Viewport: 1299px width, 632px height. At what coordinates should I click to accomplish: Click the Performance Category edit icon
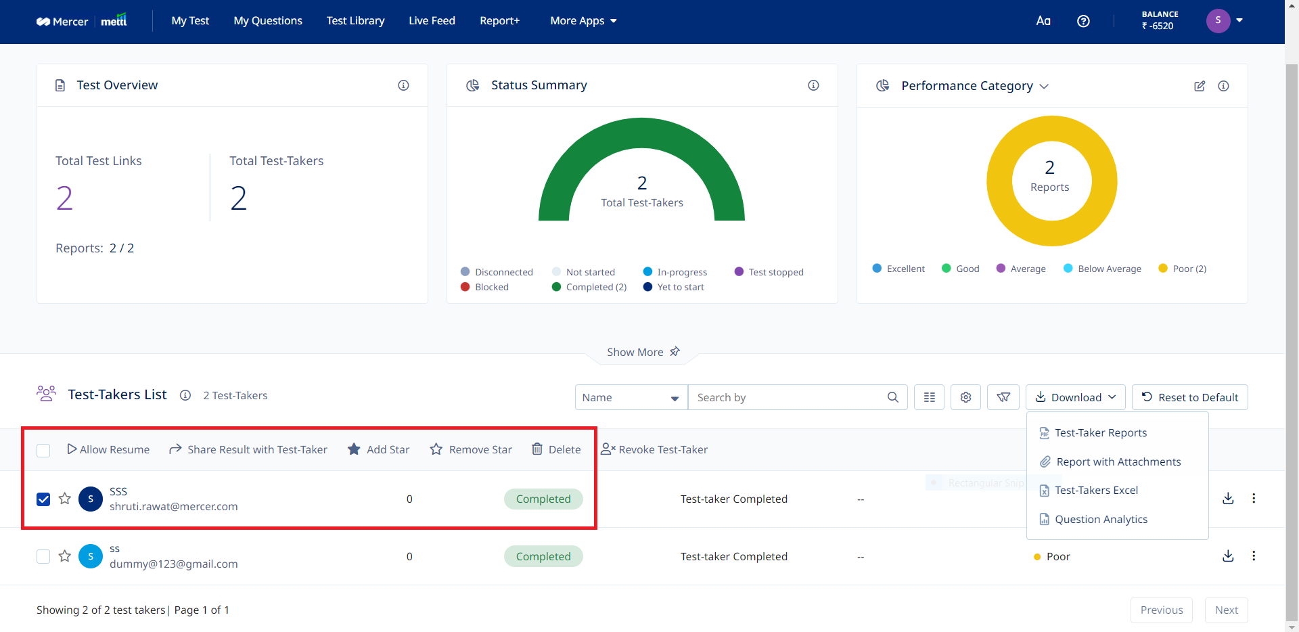(x=1200, y=86)
